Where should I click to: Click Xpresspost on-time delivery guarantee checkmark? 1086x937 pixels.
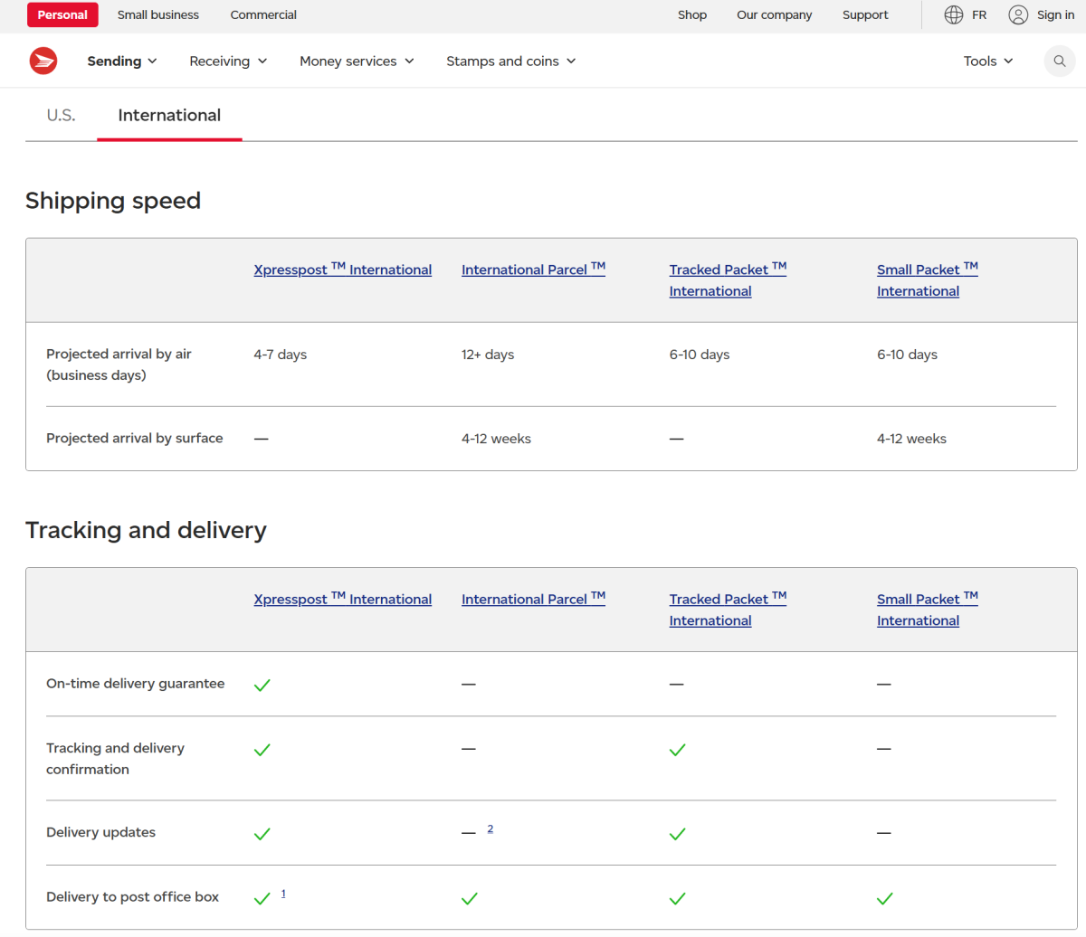(x=262, y=685)
